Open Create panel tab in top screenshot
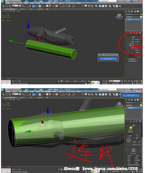145x173 pixels. 126,11
